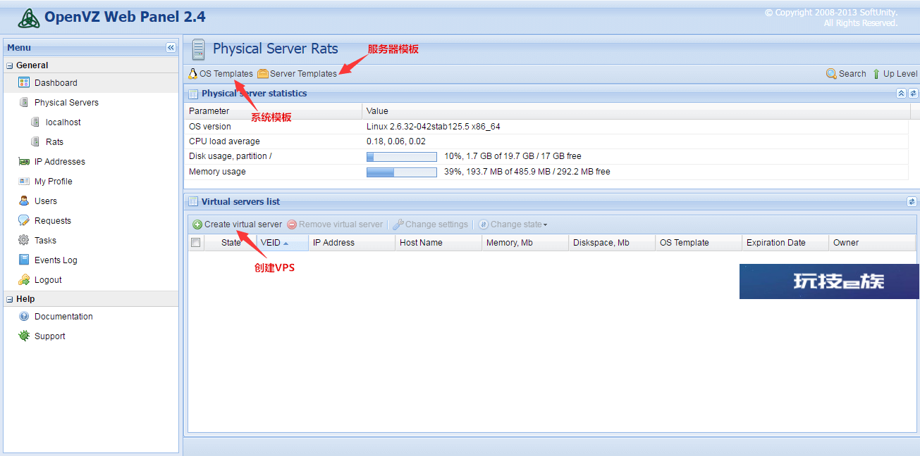920x456 pixels.
Task: Go to My Profile
Action: pyautogui.click(x=54, y=181)
